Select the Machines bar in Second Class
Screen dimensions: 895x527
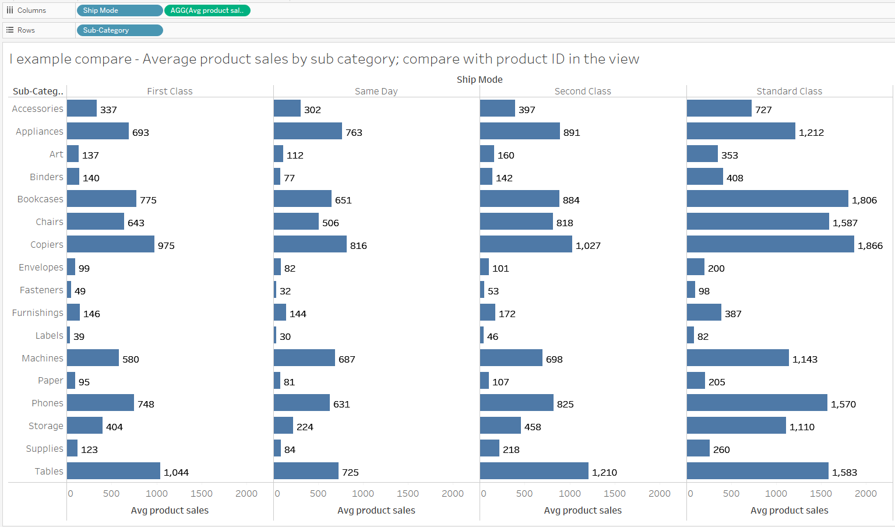511,358
